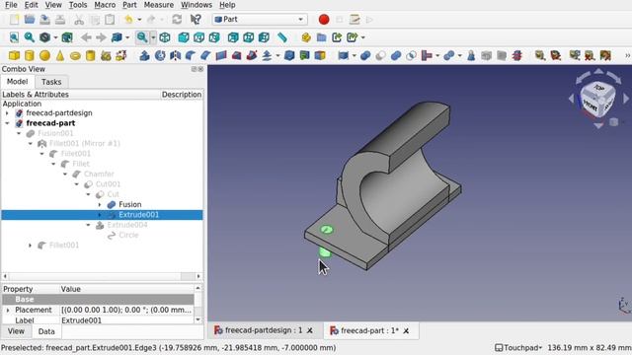The height and width of the screenshot is (355, 632).
Task: Select the Circle item in the tree
Action: click(x=128, y=235)
